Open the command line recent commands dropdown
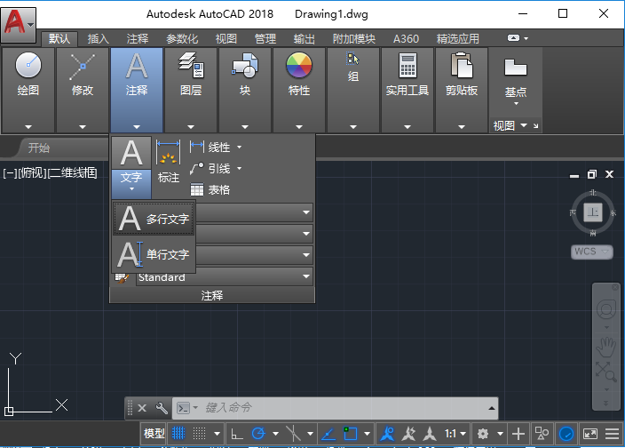Viewport: 625px width, 448px height. 195,408
